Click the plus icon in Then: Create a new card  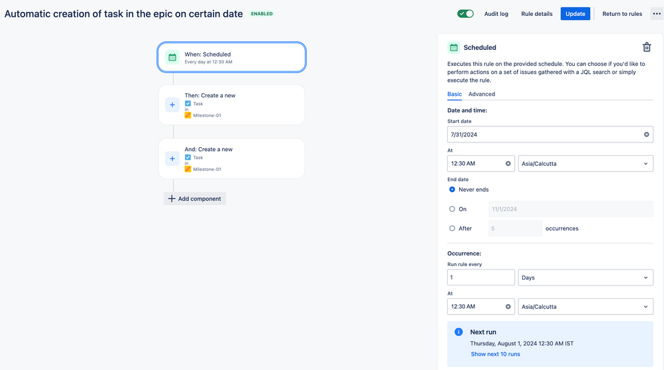(172, 104)
